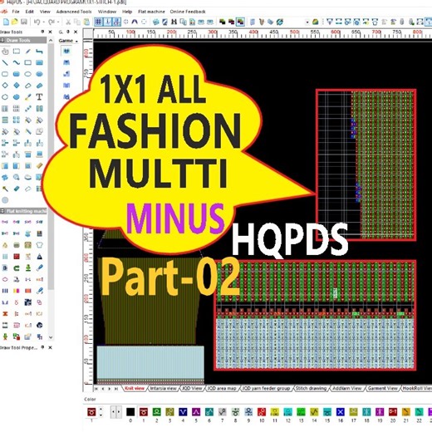Viewport: 432px width, 432px height.
Task: Select the curve line draw tool
Action: (17, 62)
